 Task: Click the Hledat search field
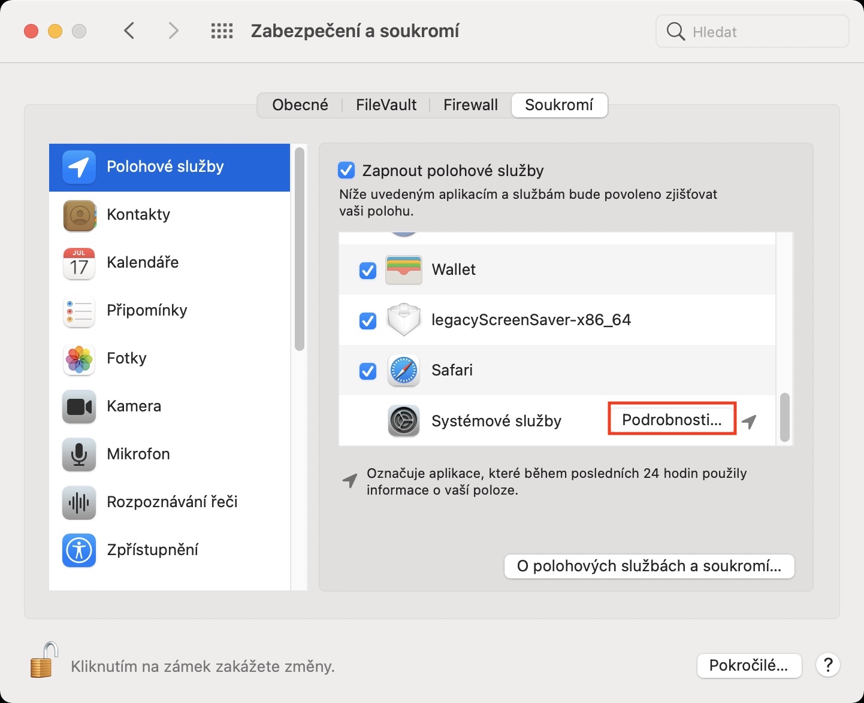click(x=761, y=32)
